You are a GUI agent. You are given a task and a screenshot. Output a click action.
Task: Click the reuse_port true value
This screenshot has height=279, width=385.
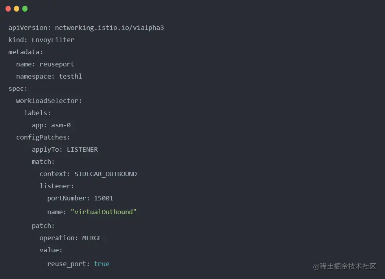point(101,264)
